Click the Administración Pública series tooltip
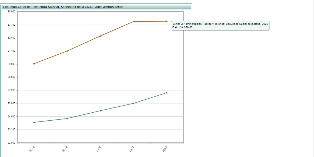The width and height of the screenshot is (314, 157). tap(220, 26)
